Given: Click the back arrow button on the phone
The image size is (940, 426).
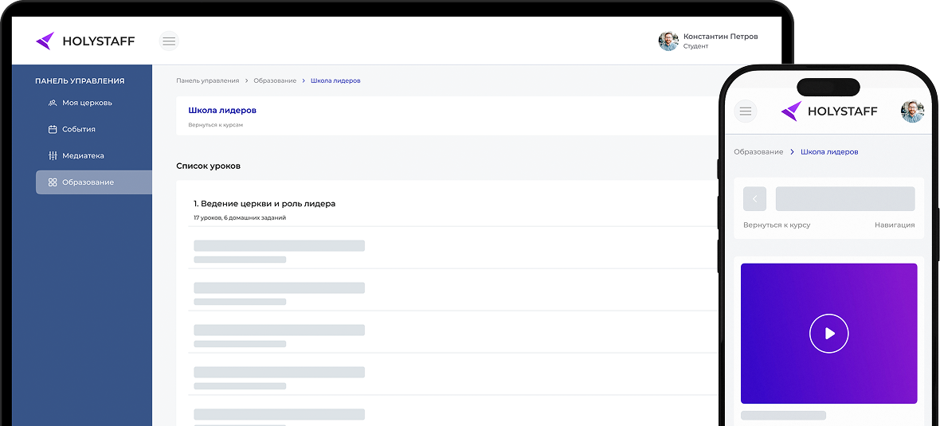Looking at the screenshot, I should pyautogui.click(x=754, y=199).
